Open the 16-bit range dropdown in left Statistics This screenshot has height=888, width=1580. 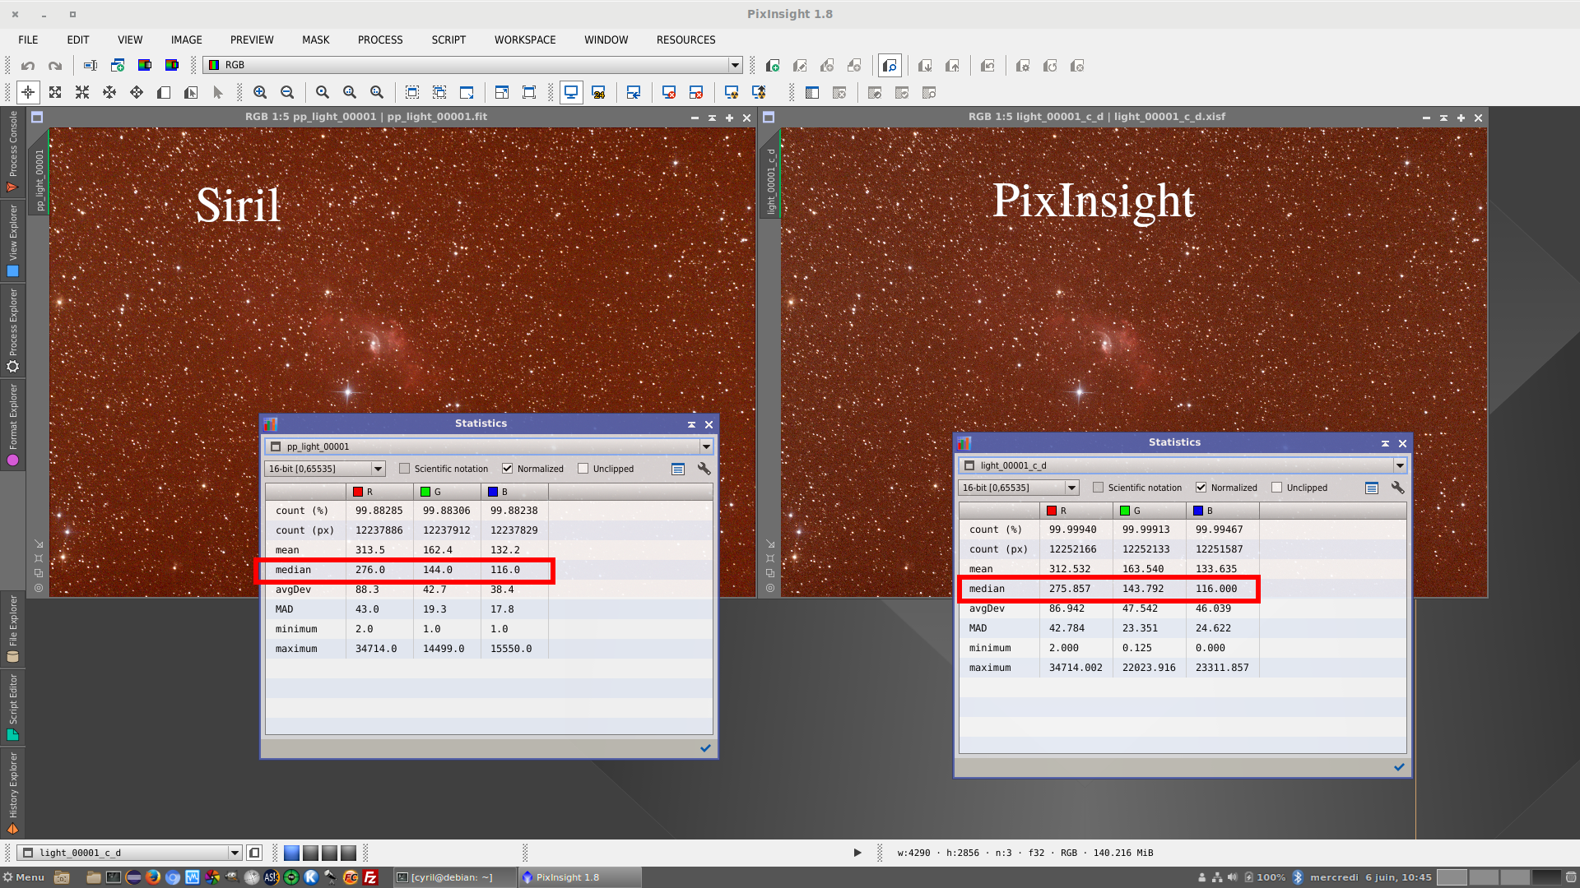tap(378, 469)
